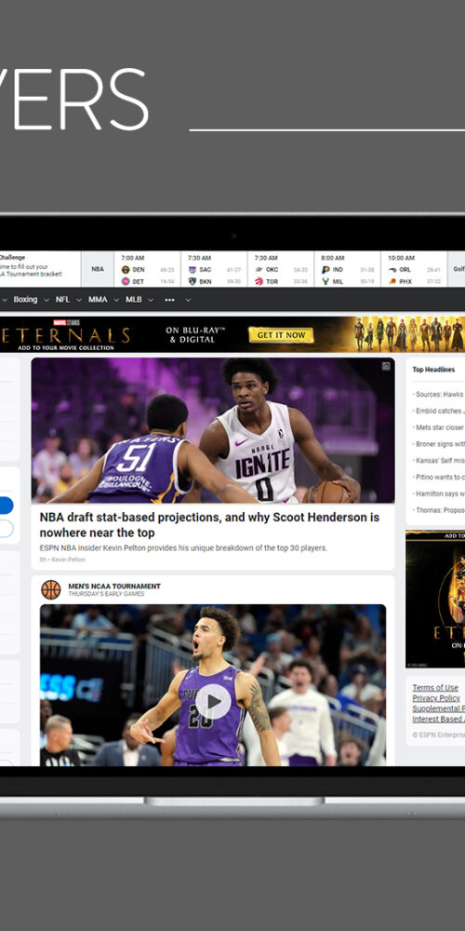The image size is (465, 931).
Task: Open the Tournament Challenge bracket promo
Action: point(40,270)
